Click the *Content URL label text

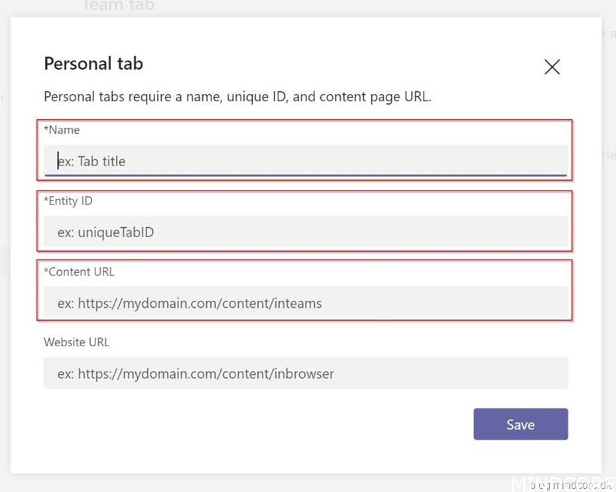point(79,271)
